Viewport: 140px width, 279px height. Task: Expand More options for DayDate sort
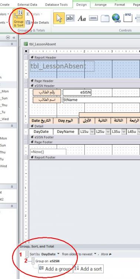(106, 254)
